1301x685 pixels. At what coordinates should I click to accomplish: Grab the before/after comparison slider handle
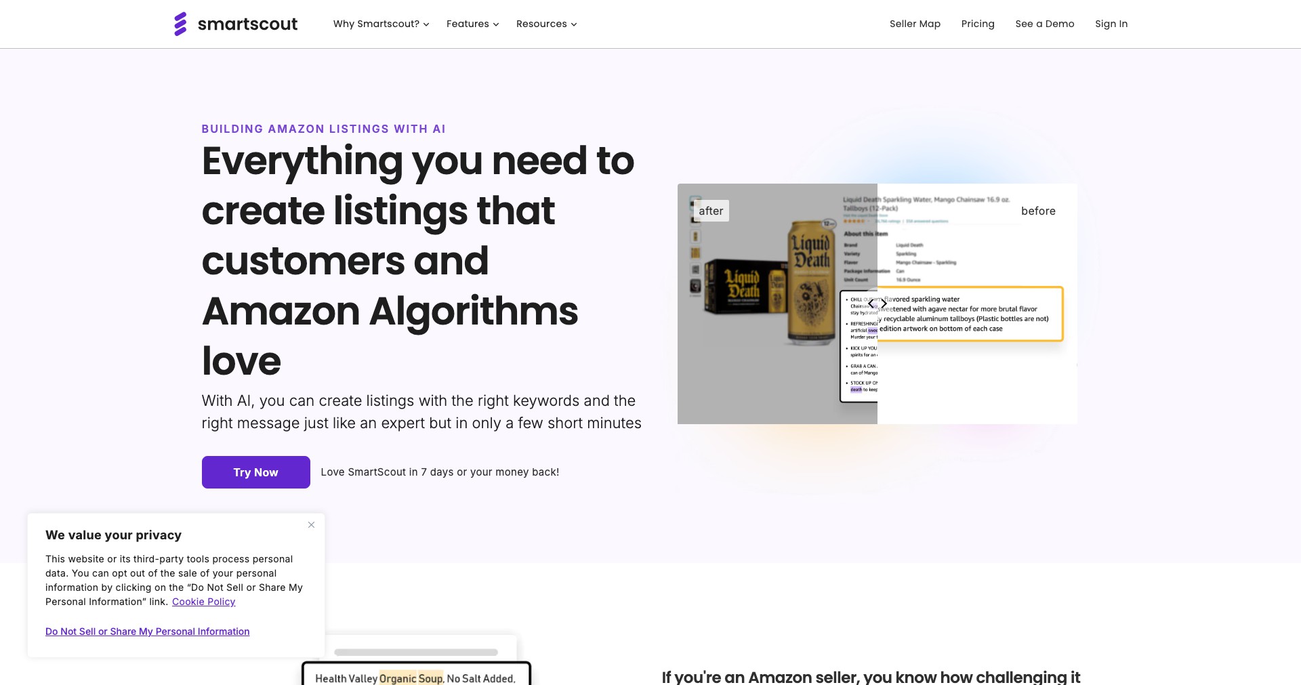click(877, 304)
